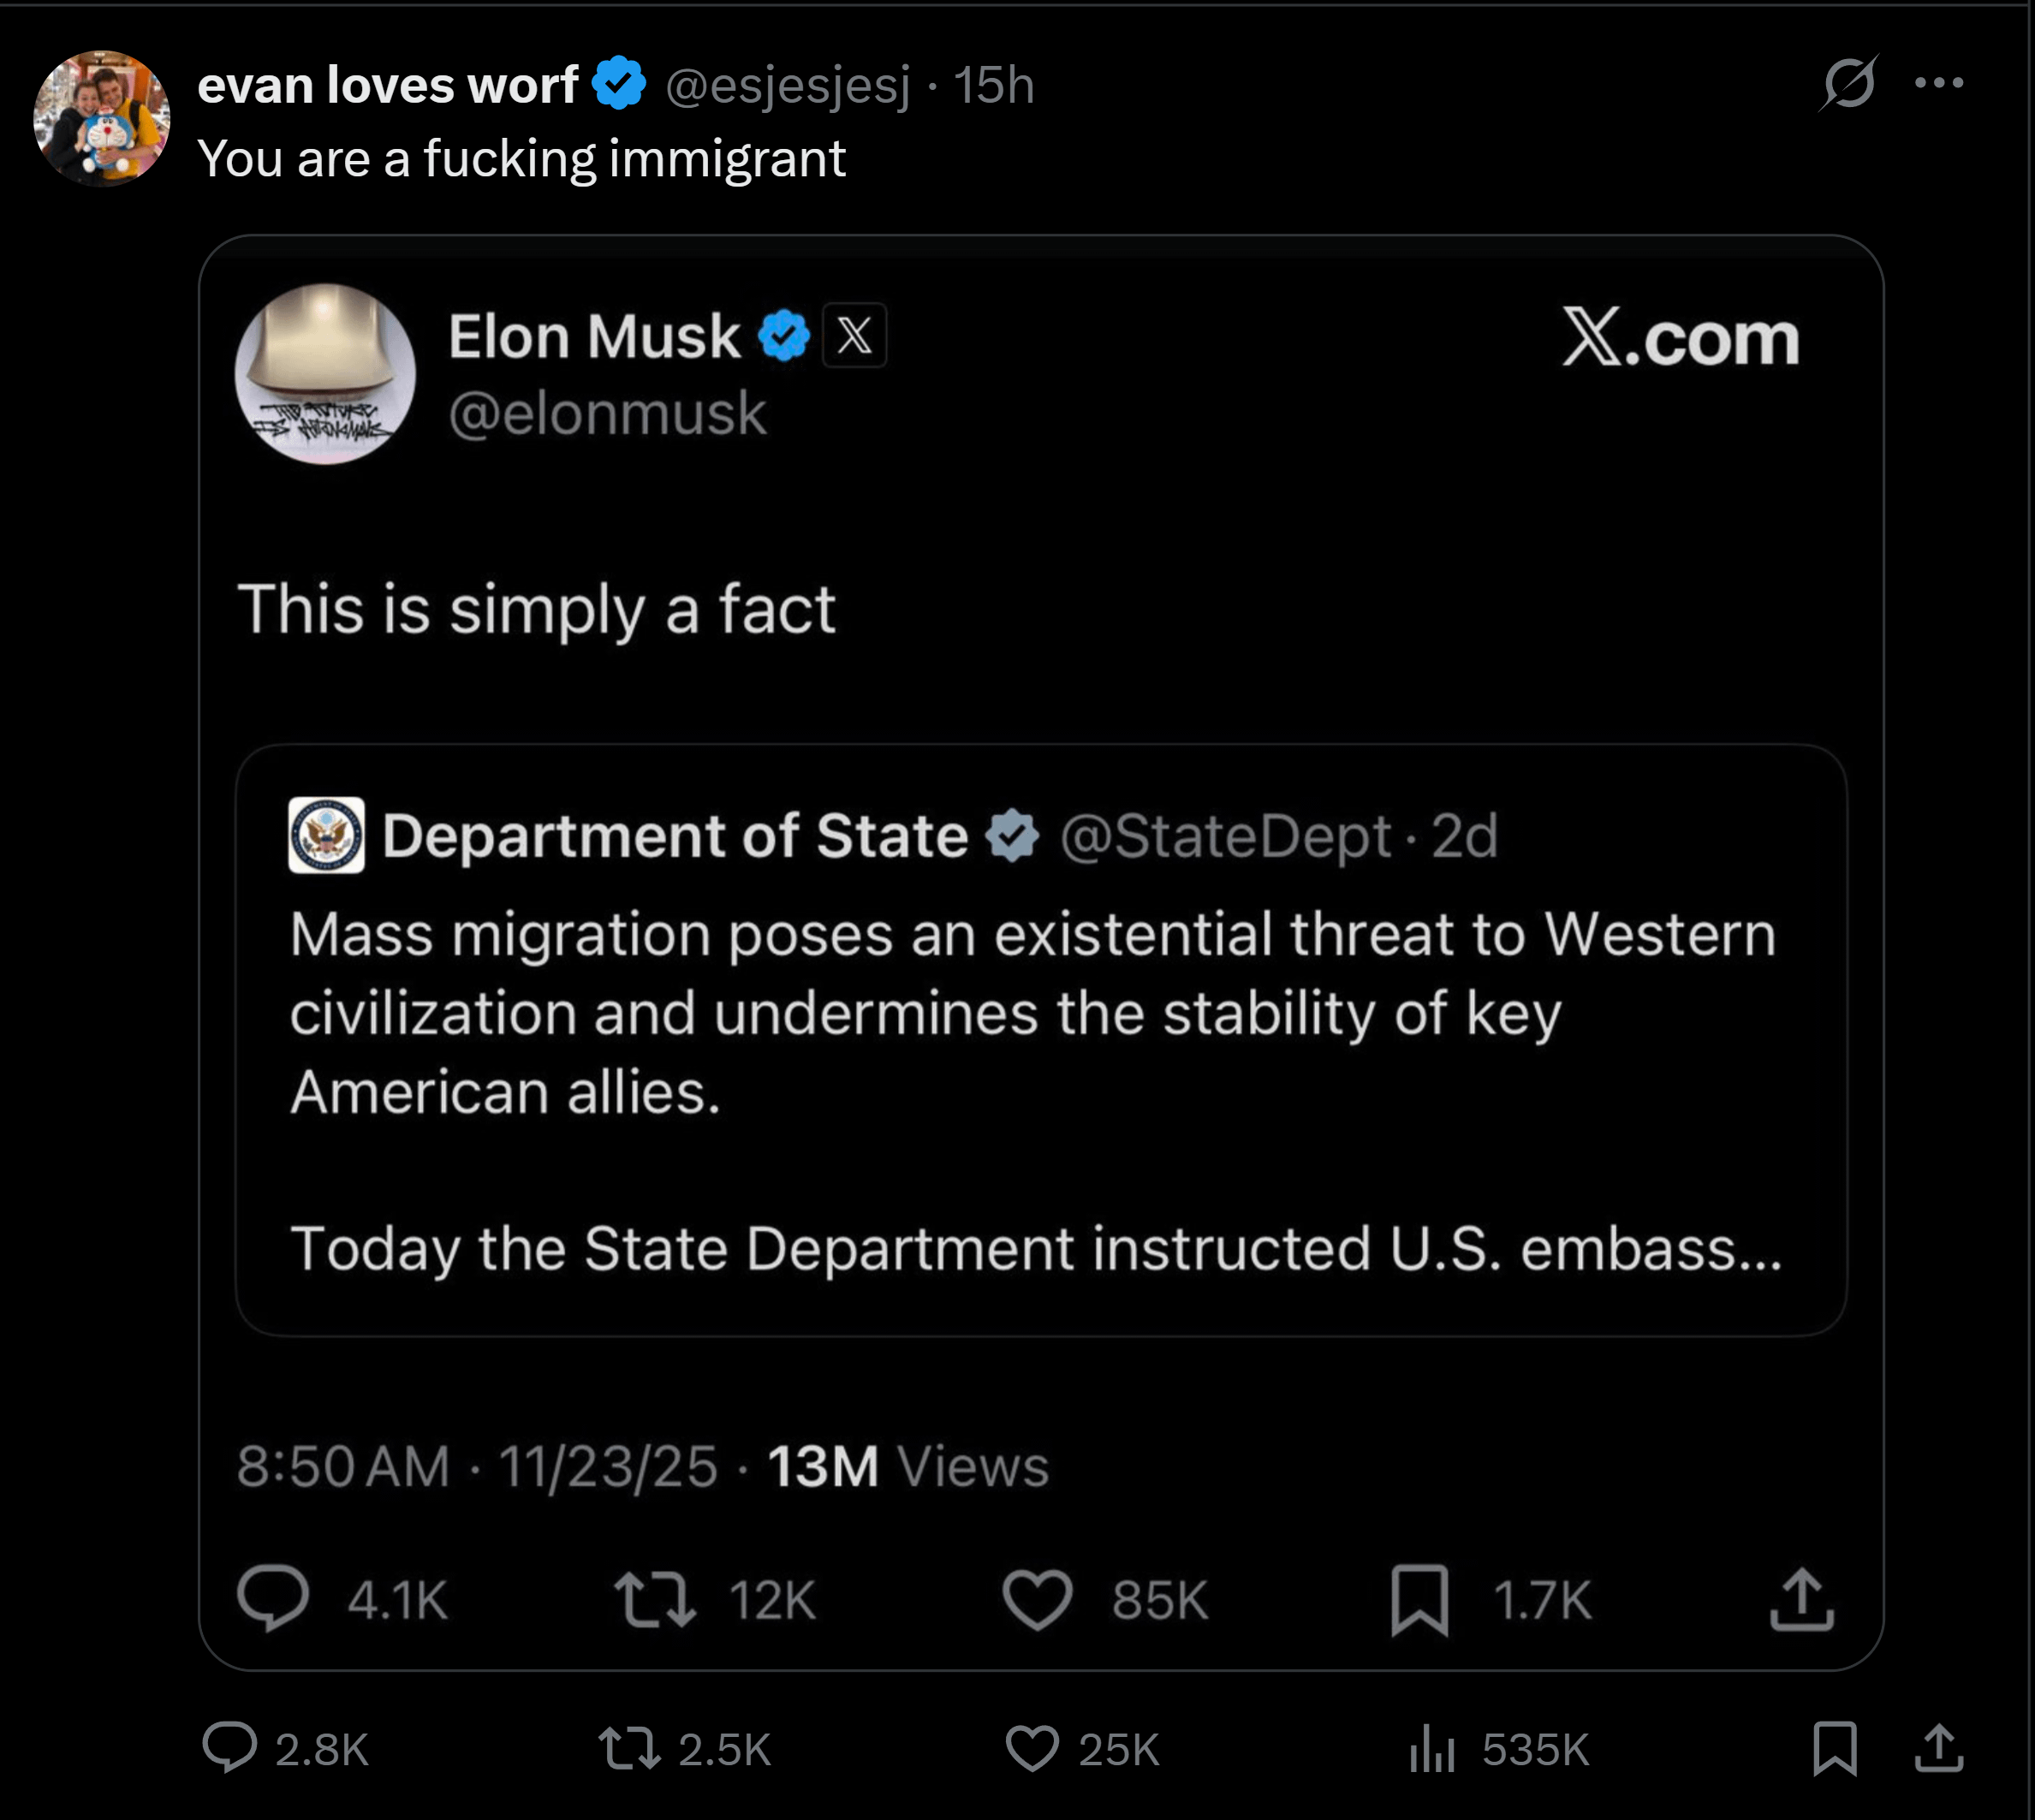Click Elon Musk's avatar in the quoted image

(325, 374)
